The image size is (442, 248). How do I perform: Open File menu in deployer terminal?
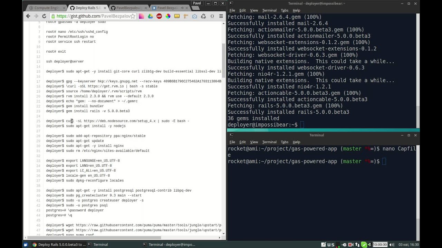232,10
